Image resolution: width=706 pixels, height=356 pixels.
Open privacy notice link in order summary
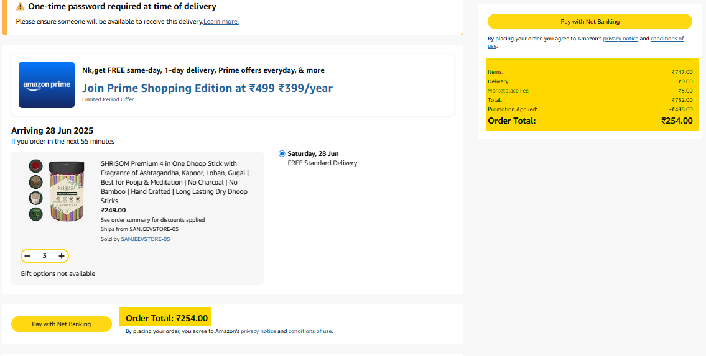620,39
